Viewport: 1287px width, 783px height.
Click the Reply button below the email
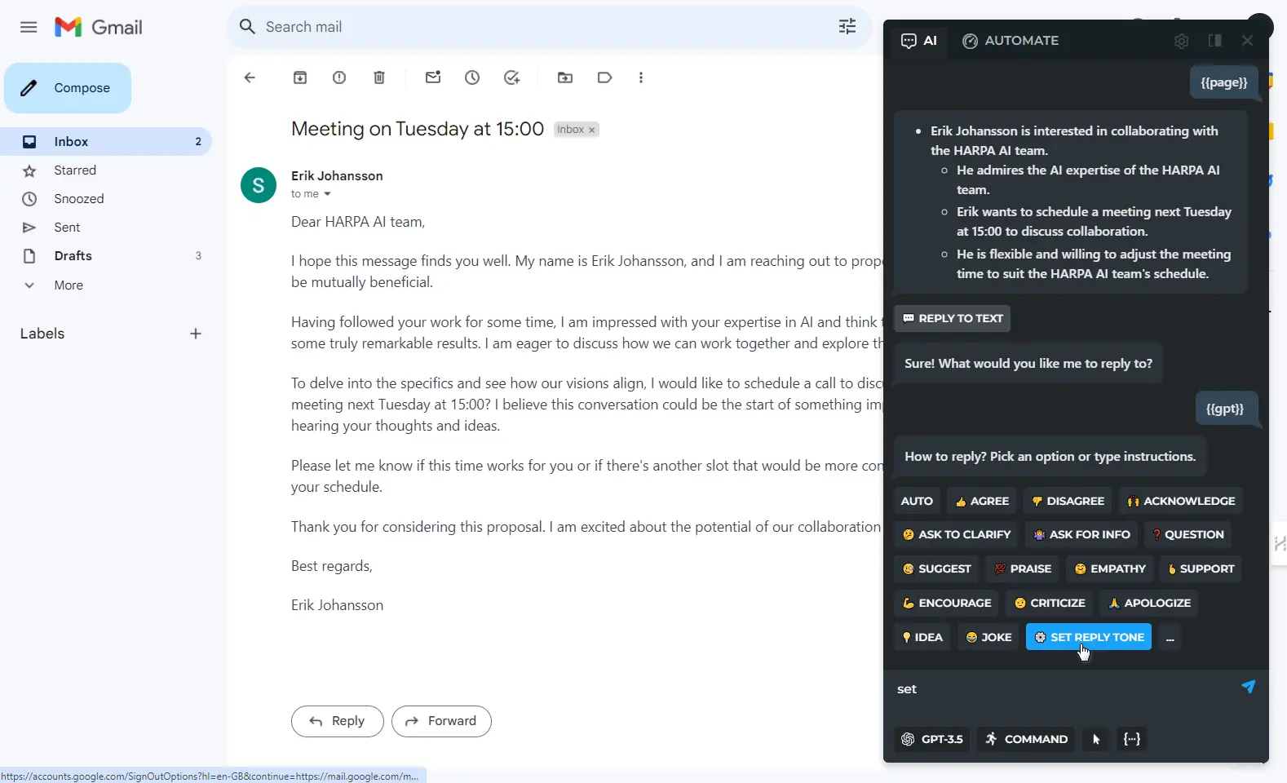pos(337,721)
